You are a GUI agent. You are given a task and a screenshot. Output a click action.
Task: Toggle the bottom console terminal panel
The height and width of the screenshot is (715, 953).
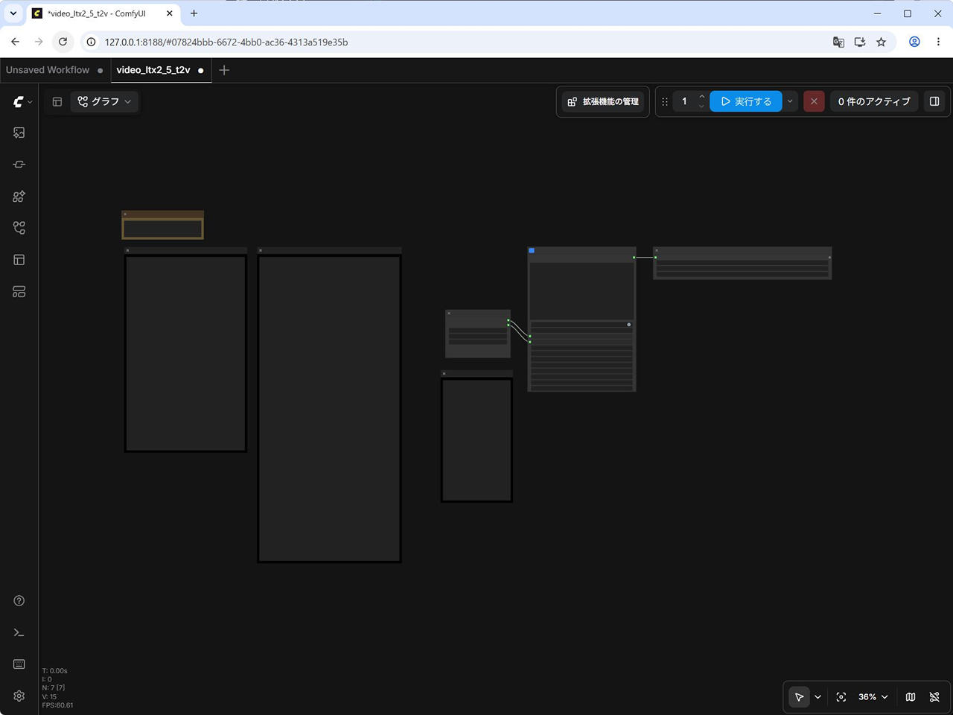click(x=19, y=633)
